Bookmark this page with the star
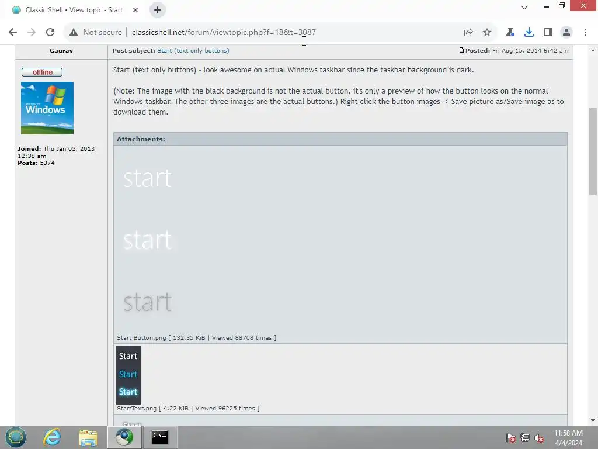Image resolution: width=598 pixels, height=449 pixels. click(487, 32)
